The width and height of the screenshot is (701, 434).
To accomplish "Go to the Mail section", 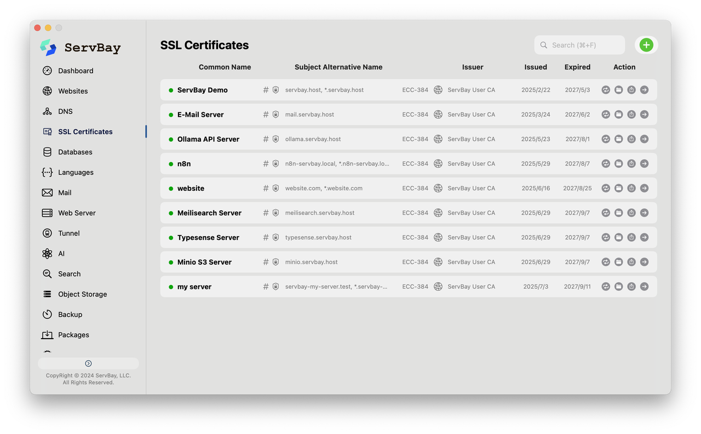I will tap(65, 192).
